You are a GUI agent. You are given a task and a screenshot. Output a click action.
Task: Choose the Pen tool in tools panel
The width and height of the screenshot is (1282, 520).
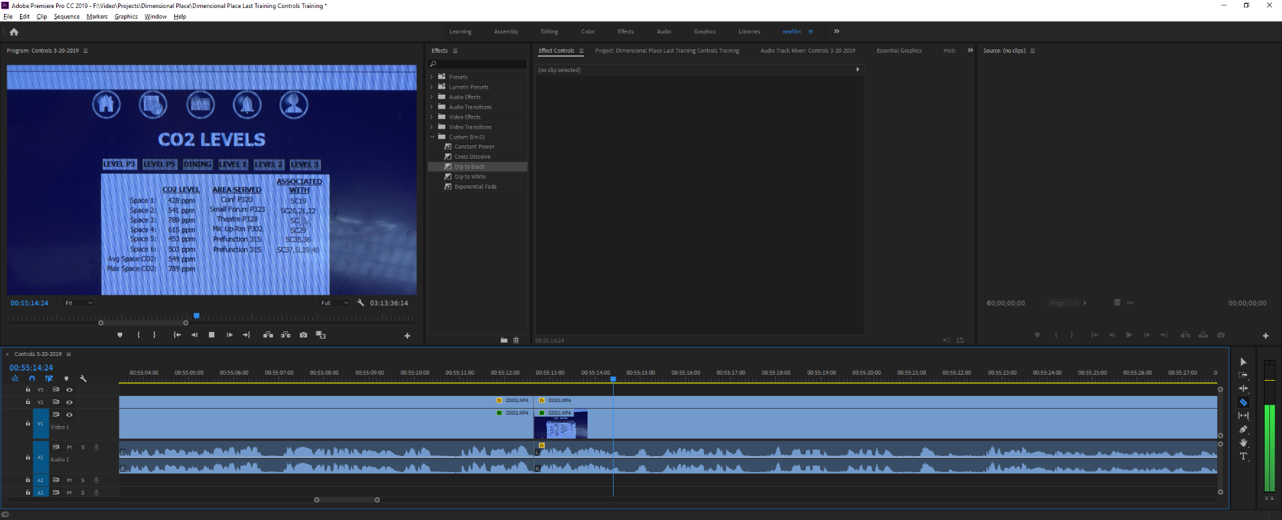click(x=1243, y=429)
